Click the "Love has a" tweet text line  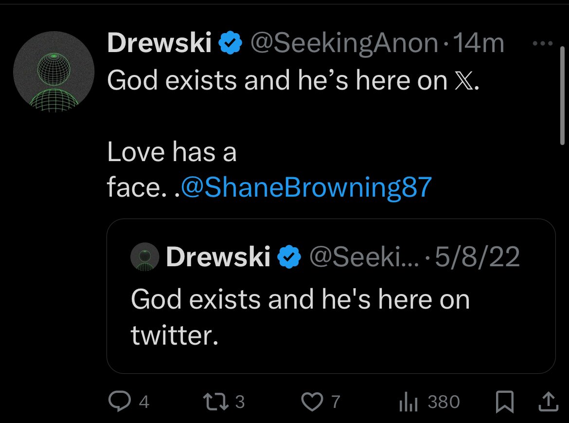(x=172, y=152)
